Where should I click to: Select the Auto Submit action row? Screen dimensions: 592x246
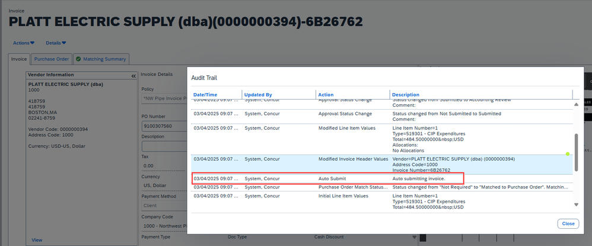381,178
